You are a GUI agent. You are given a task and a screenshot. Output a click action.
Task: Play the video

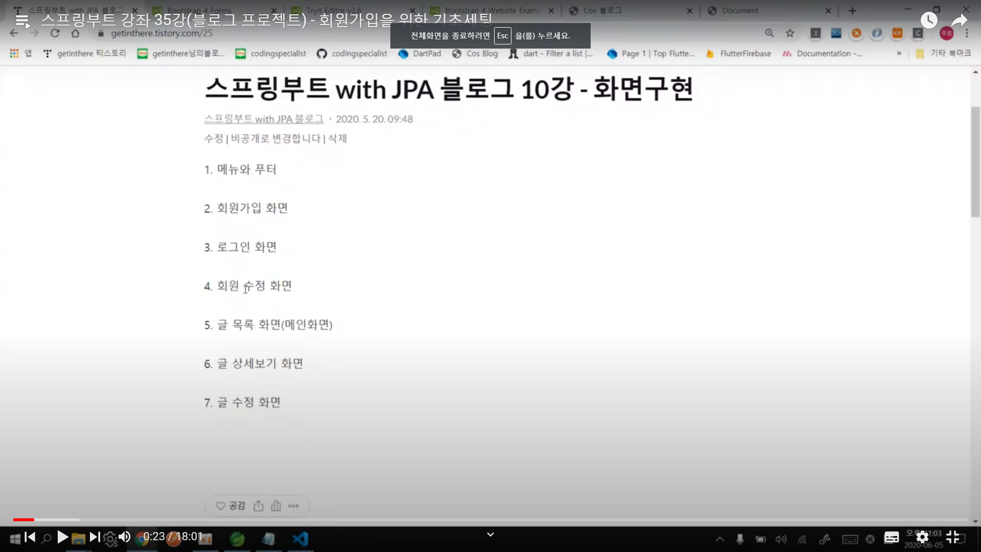62,537
